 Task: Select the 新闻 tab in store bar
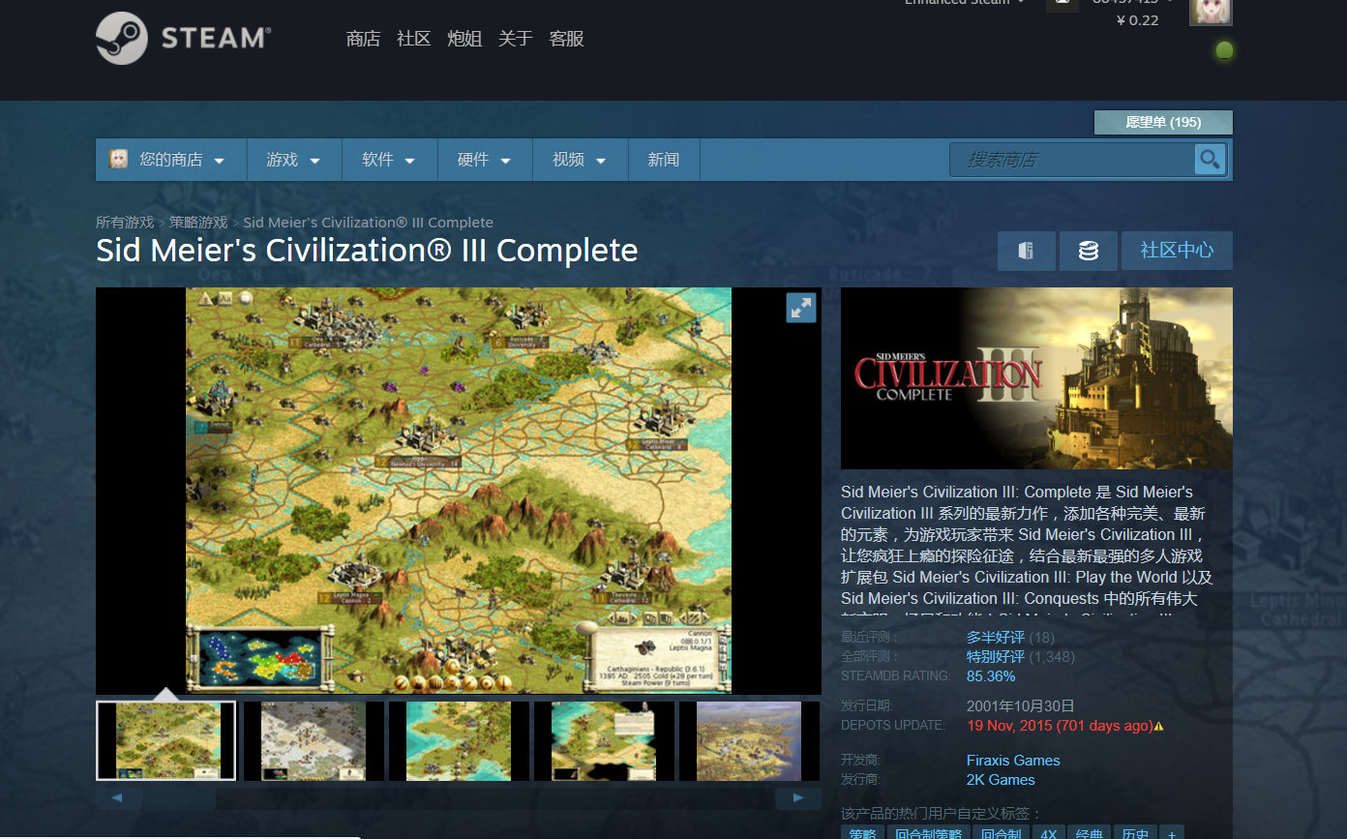tap(664, 160)
